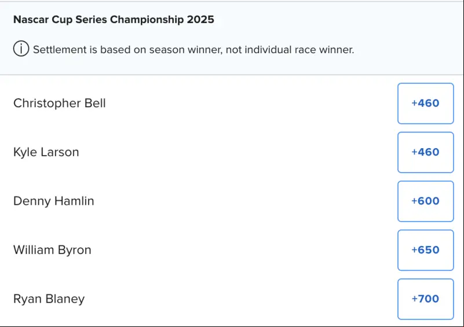The image size is (464, 327).
Task: Click the Denny Hamlin driver name
Action: pos(53,201)
